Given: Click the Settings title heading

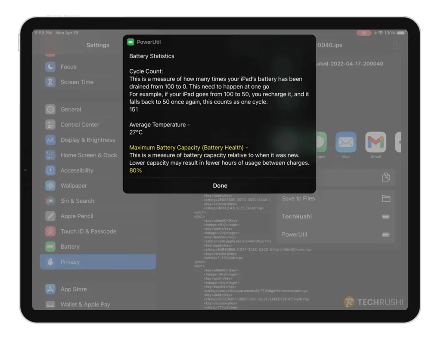Looking at the screenshot, I should click(x=98, y=45).
